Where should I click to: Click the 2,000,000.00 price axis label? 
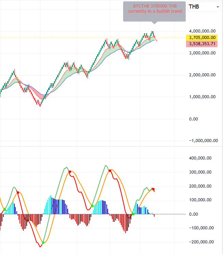tap(202, 75)
